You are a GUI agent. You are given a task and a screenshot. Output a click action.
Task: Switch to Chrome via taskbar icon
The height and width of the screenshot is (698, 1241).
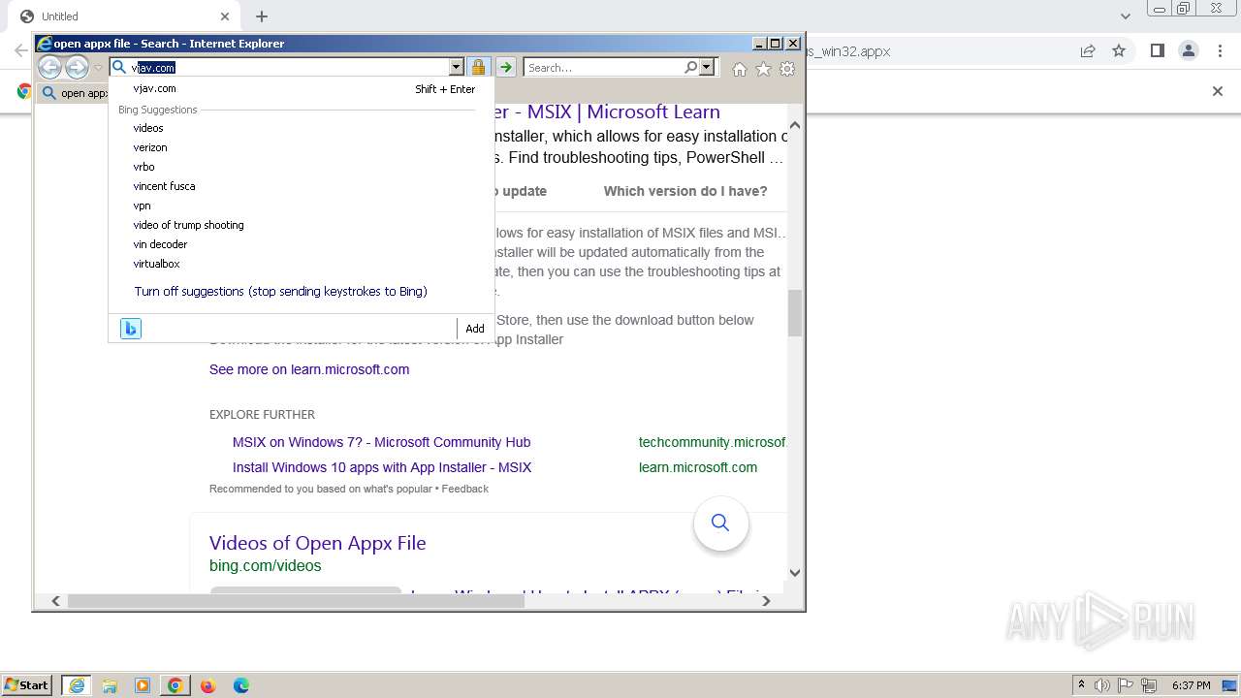tap(175, 685)
